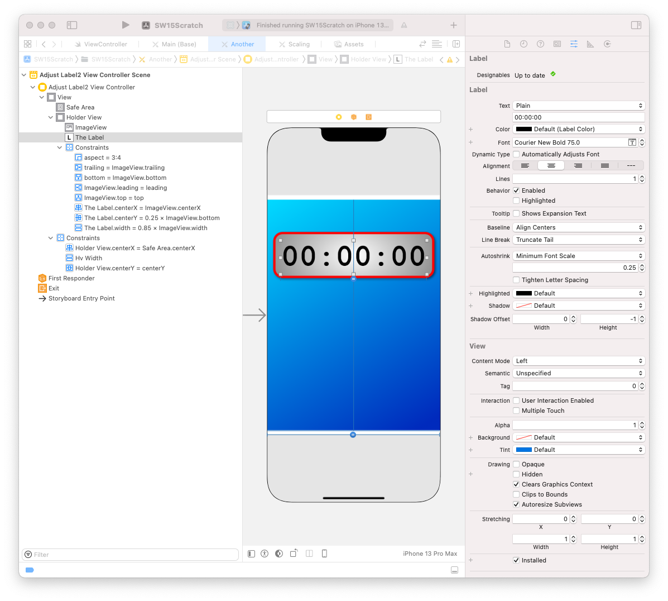Open the Connections inspector icon
This screenshot has width=668, height=601.
coord(608,44)
